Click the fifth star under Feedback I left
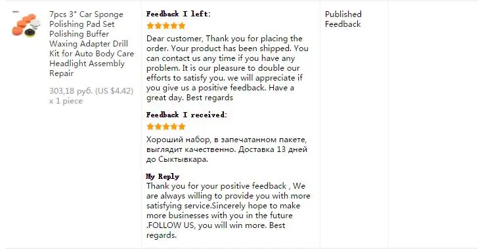The height and width of the screenshot is (249, 478). pos(182,26)
